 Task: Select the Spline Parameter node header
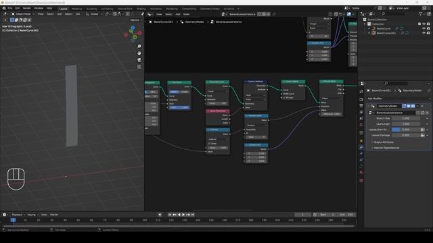[218, 111]
